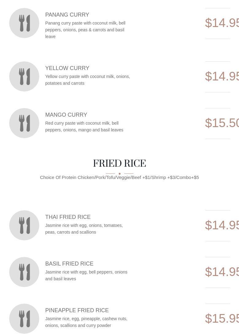Click the Yellow Curry fork-knife icon

click(24, 76)
